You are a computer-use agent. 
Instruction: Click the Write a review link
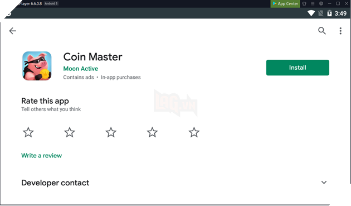click(x=41, y=156)
